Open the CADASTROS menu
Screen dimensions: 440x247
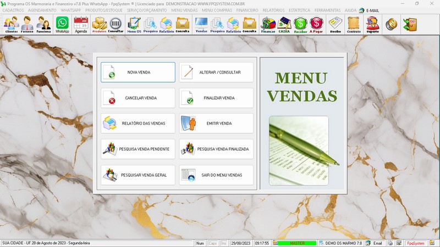pos(13,10)
